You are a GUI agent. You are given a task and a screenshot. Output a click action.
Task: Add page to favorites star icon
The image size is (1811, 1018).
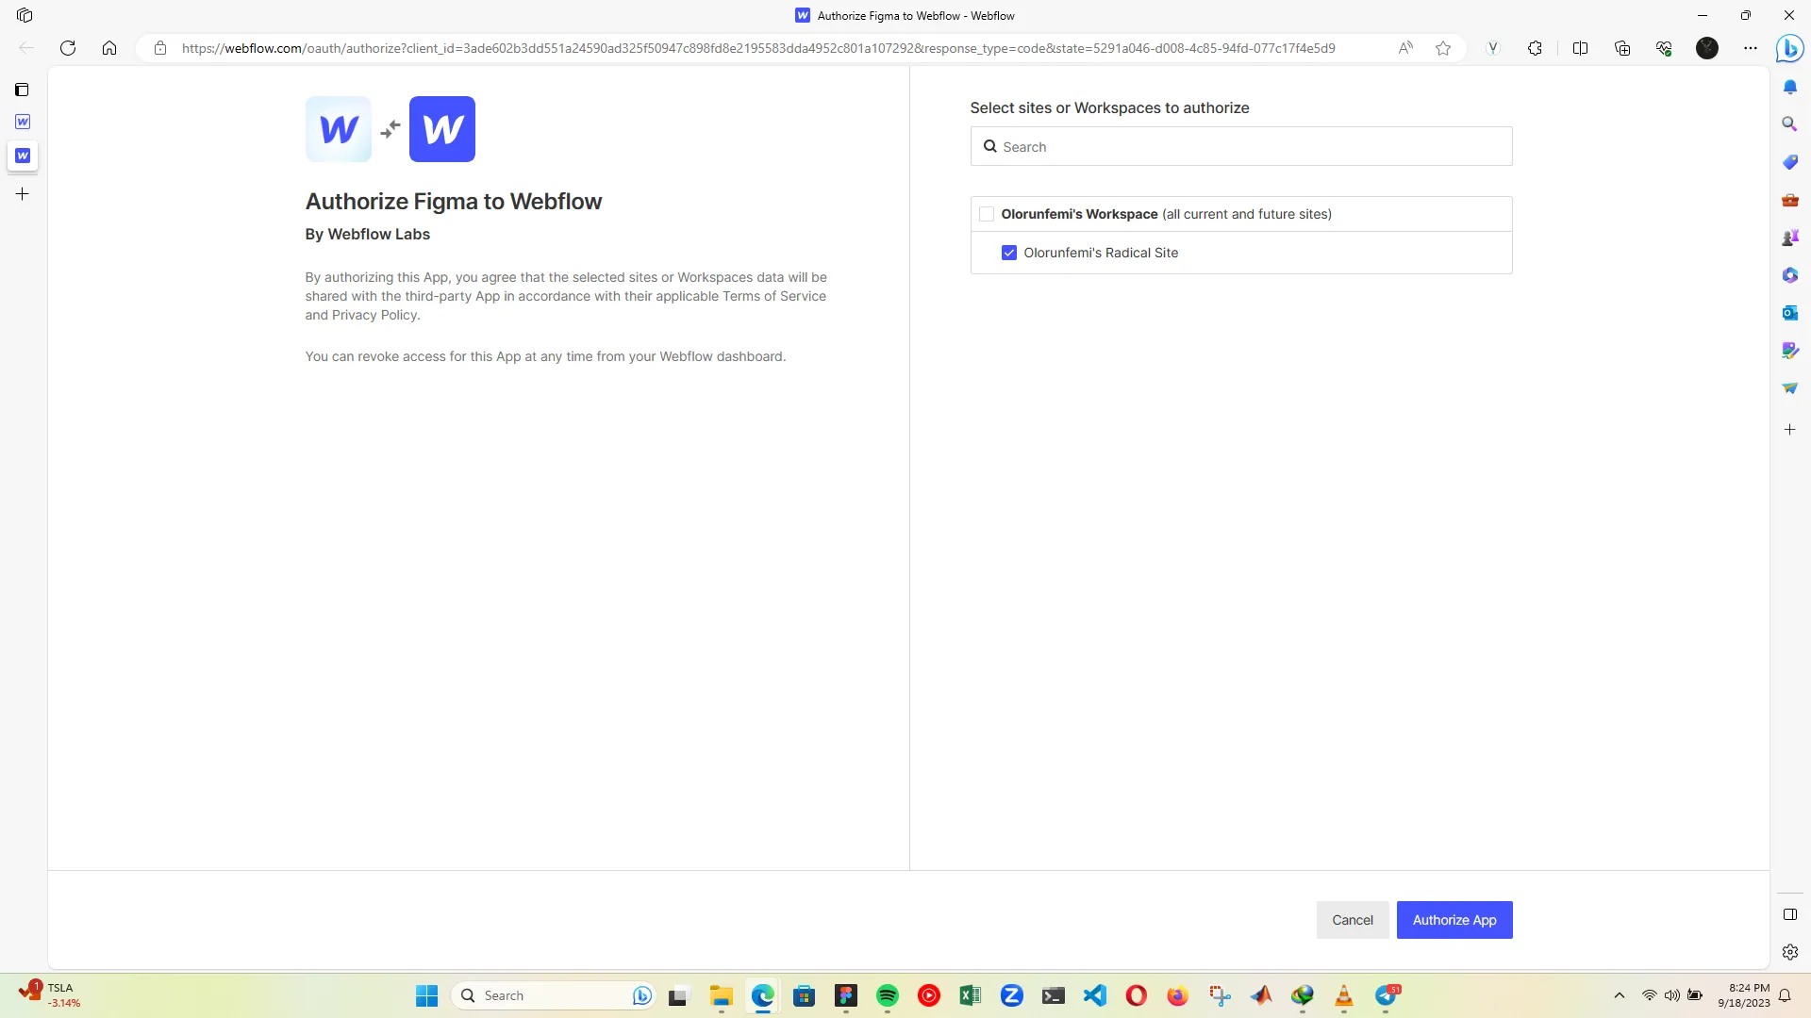point(1443,48)
